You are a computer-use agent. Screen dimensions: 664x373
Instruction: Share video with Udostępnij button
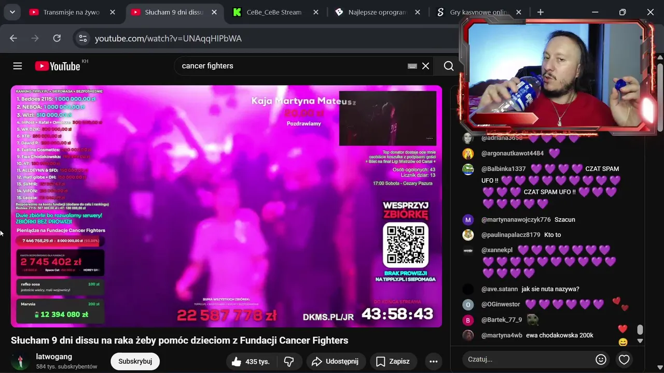click(336, 361)
